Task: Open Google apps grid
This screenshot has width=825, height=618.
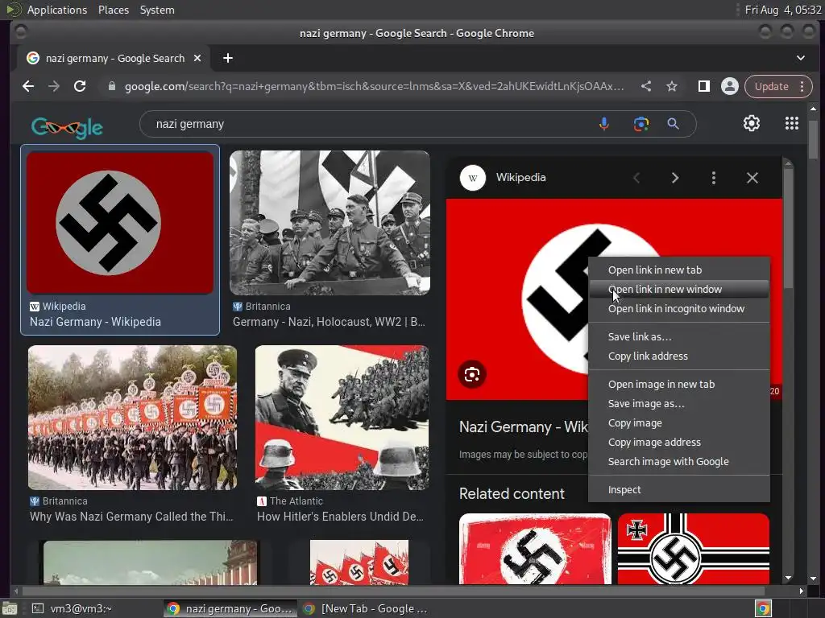Action: (792, 123)
